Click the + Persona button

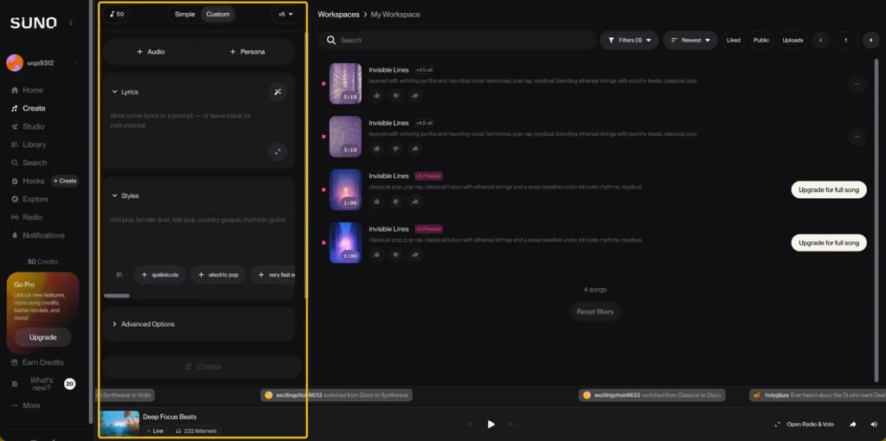click(x=247, y=51)
